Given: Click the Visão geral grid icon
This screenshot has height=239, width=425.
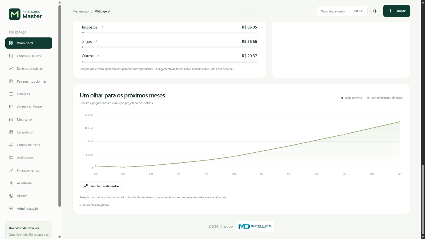Looking at the screenshot, I should point(11,43).
